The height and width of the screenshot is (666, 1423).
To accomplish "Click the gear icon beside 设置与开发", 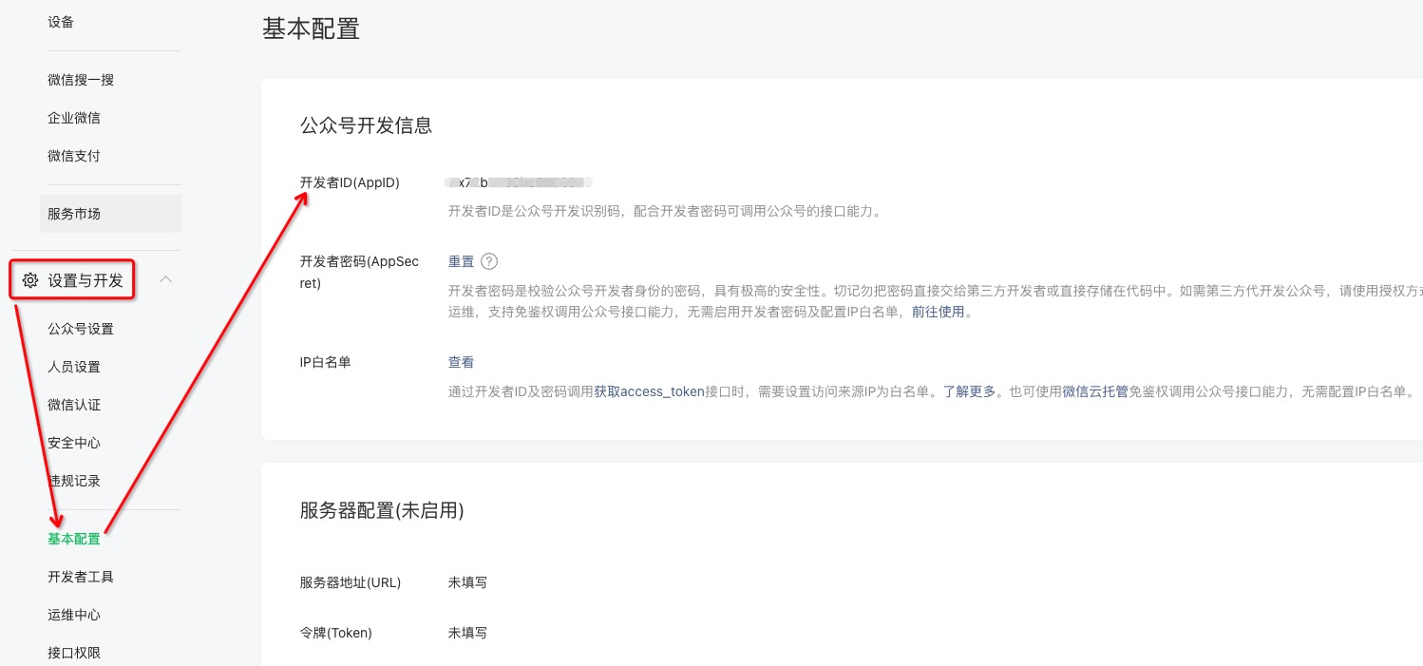I will (30, 280).
